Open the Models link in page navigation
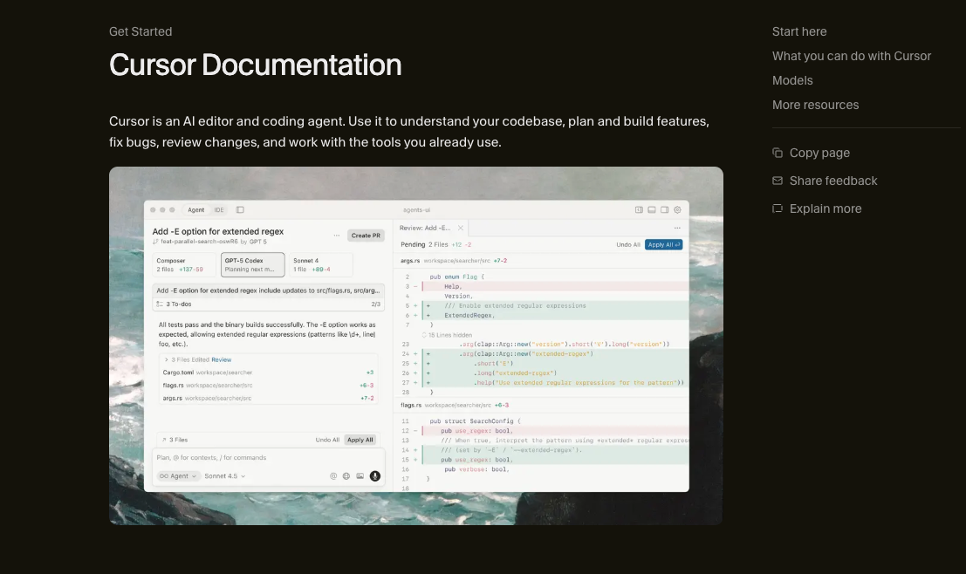Screen dimensions: 966x574 [x=791, y=80]
